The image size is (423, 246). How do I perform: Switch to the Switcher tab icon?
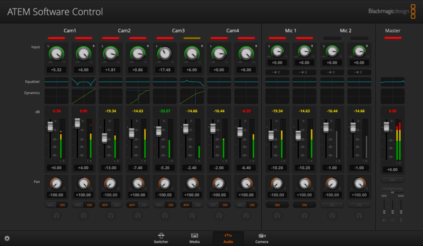[161, 238]
